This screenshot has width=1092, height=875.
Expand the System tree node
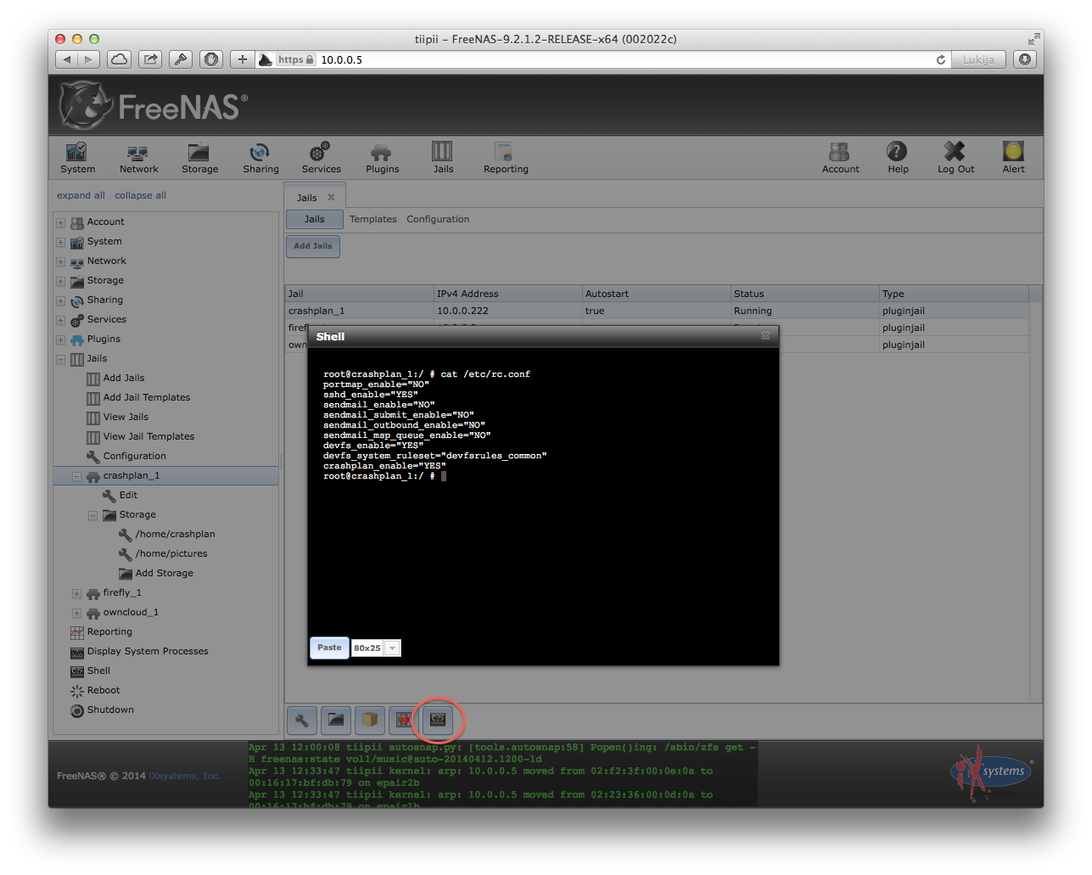60,242
